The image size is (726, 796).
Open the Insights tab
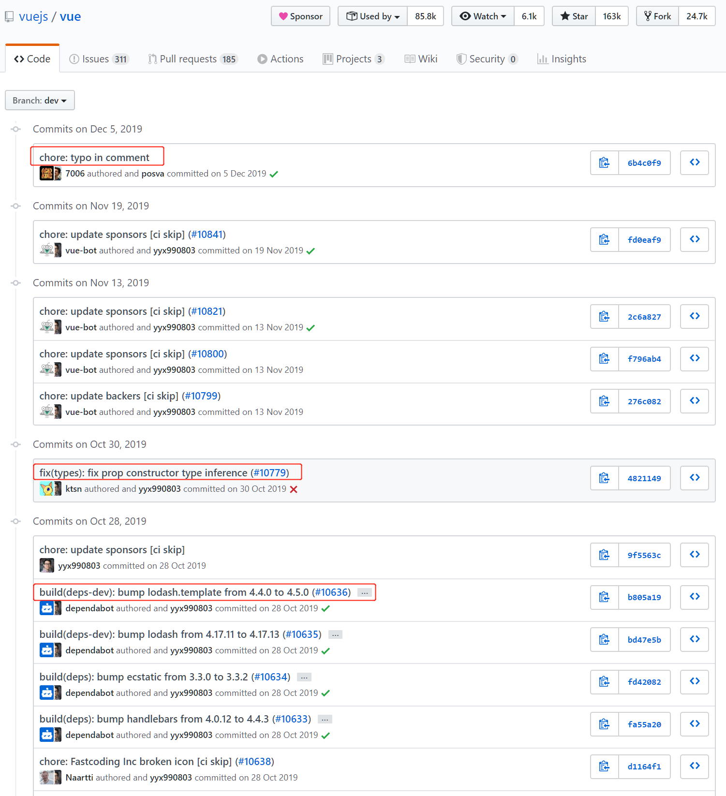tap(562, 59)
